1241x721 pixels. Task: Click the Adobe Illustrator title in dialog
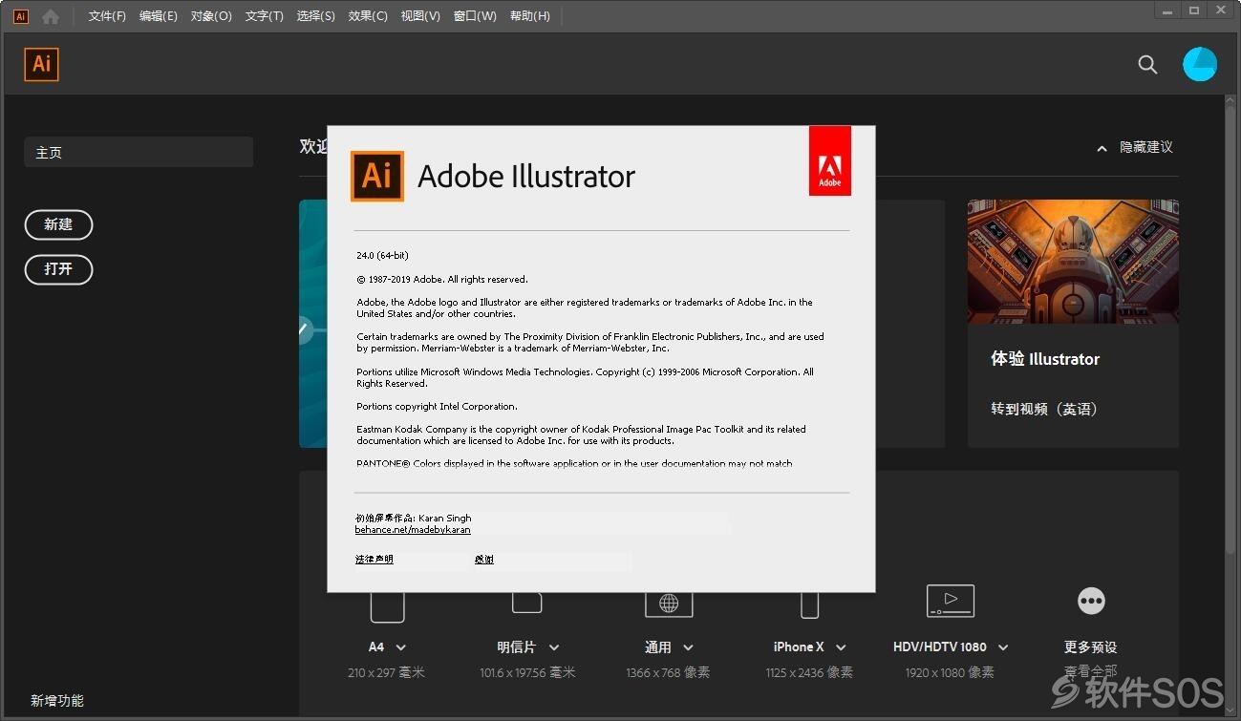tap(526, 177)
